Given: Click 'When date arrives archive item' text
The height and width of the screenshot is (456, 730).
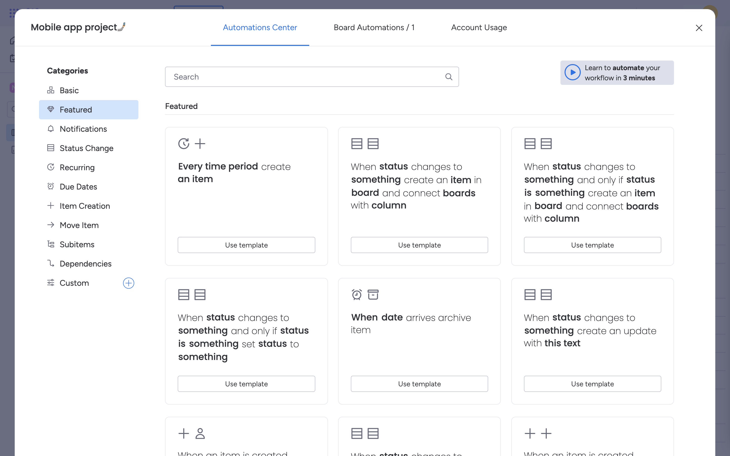Looking at the screenshot, I should (x=411, y=324).
